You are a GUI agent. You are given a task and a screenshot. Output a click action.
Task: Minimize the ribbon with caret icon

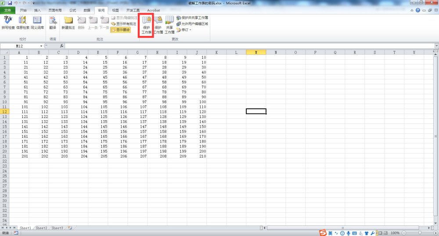[412, 11]
